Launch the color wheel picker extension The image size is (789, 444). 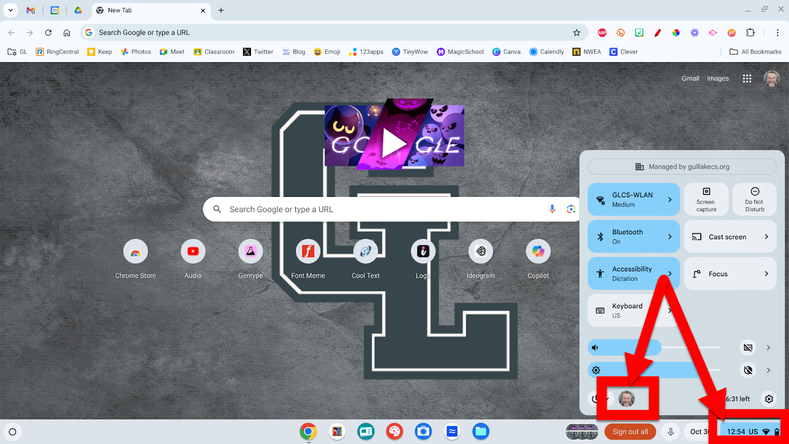[x=676, y=33]
